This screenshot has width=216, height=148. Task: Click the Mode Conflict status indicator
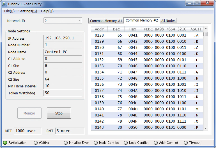coord(96,143)
